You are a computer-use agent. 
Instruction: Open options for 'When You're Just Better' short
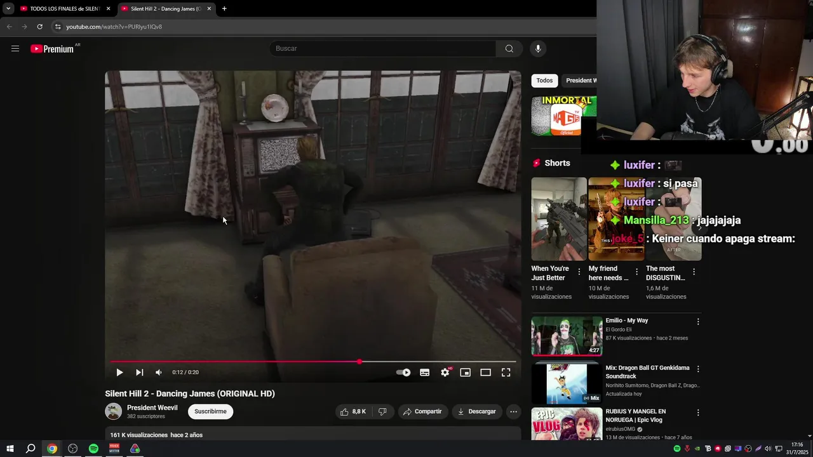coord(579,272)
